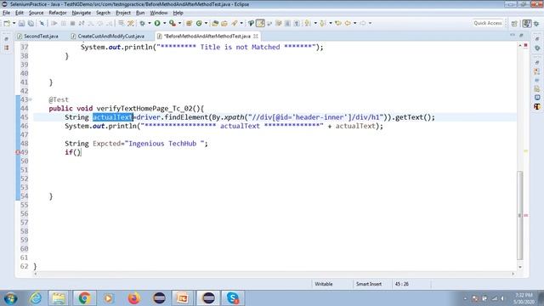The width and height of the screenshot is (544, 306).
Task: Click the selected 'actualText' variable on line 45
Action: pos(113,117)
